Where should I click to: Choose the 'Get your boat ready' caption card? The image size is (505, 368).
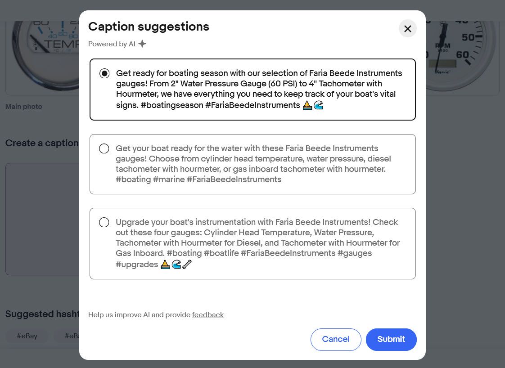252,164
